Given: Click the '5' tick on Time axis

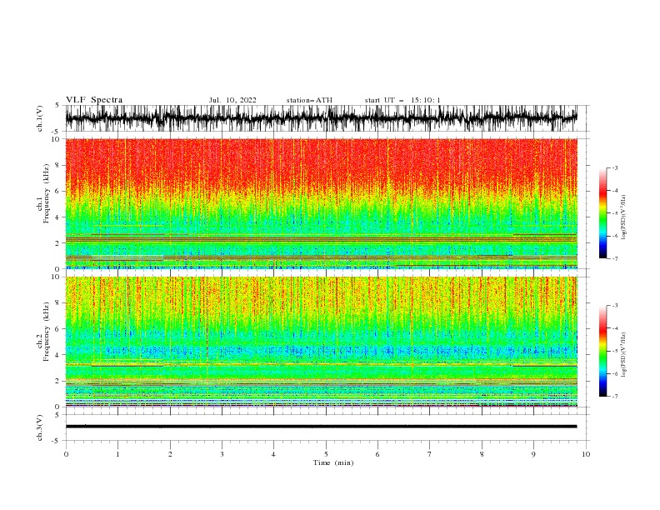Looking at the screenshot, I should click(x=326, y=454).
